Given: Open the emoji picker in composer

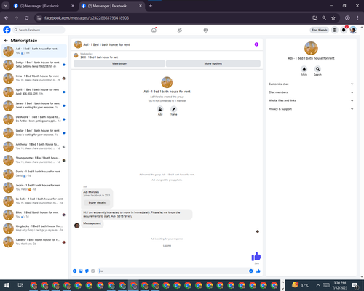Looking at the screenshot, I should 251,271.
